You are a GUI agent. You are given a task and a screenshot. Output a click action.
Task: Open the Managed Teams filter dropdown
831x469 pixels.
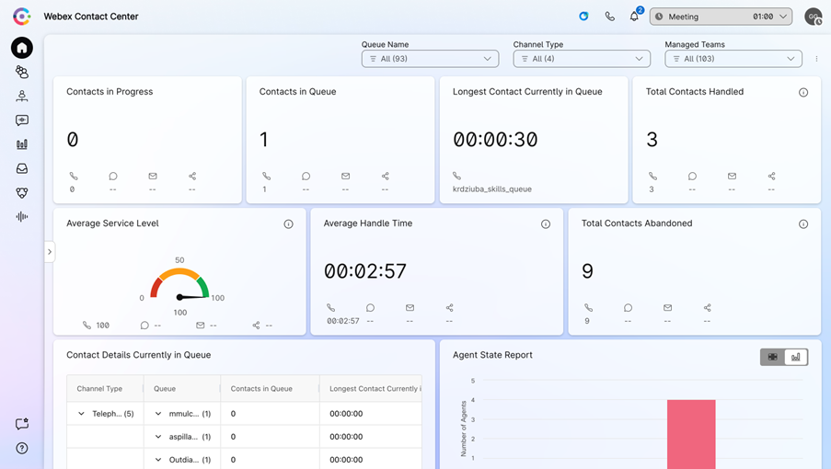coord(733,59)
